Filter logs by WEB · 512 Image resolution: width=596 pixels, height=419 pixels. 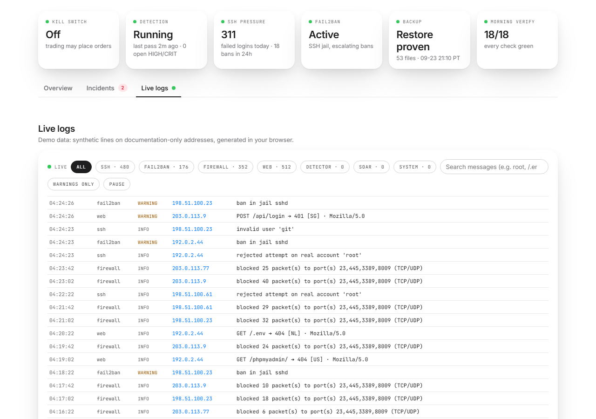click(x=277, y=167)
